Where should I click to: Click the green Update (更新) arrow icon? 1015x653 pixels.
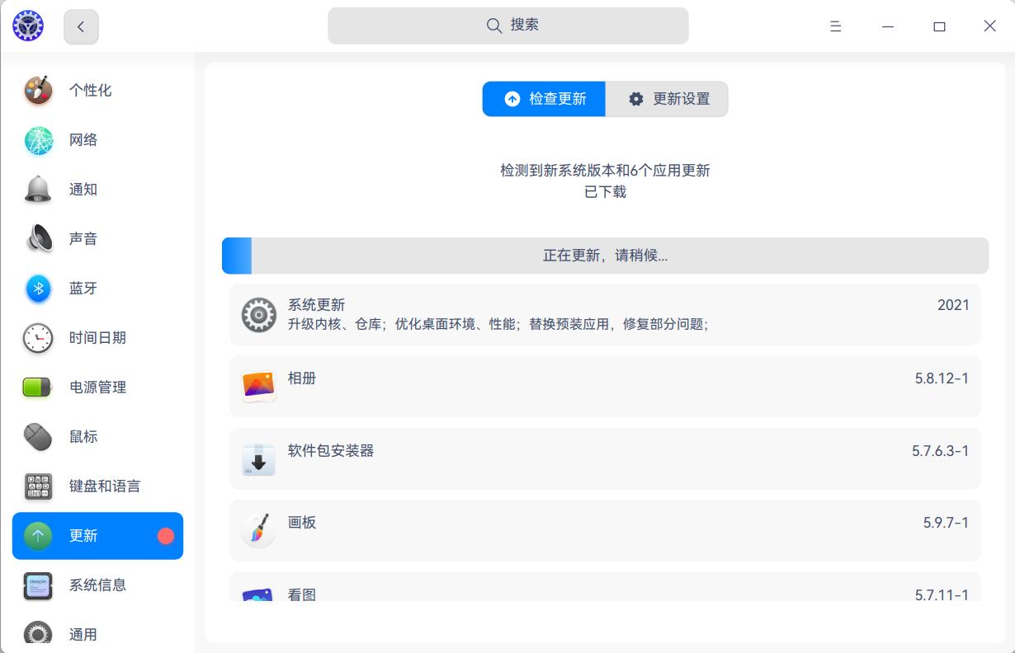(38, 536)
